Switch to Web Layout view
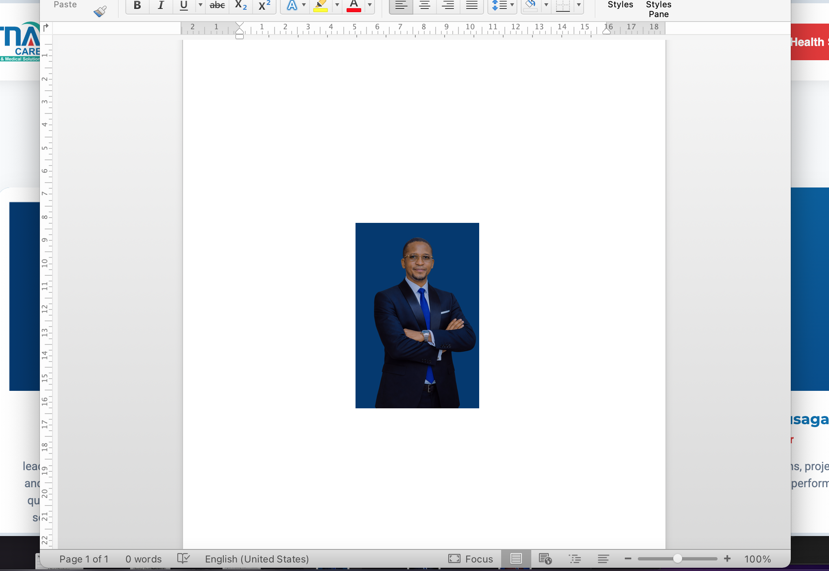 click(545, 559)
